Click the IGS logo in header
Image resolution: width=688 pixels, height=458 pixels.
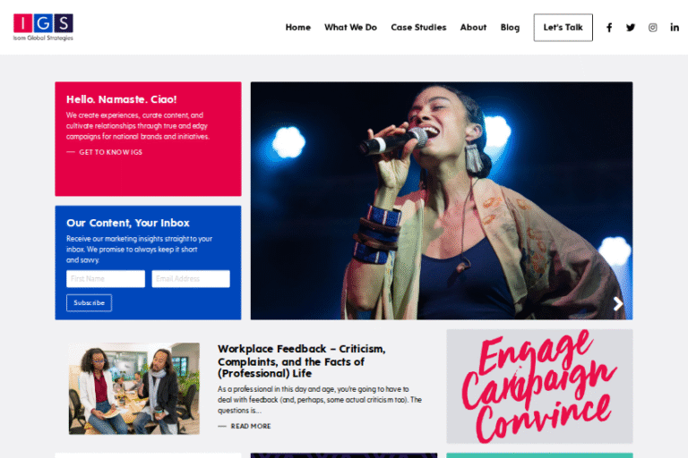(x=43, y=27)
